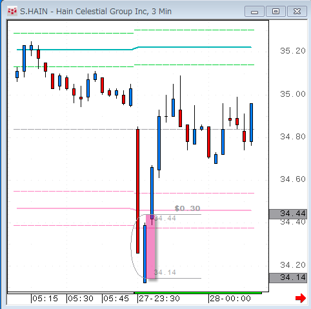Click the red arrow in the bottom right corner

coord(301,298)
